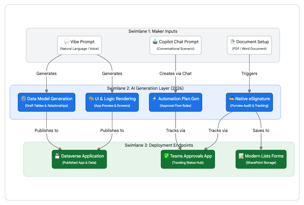Viewport: 304px width, 205px height.
Task: Select the Native eSignature node
Action: 249,102
